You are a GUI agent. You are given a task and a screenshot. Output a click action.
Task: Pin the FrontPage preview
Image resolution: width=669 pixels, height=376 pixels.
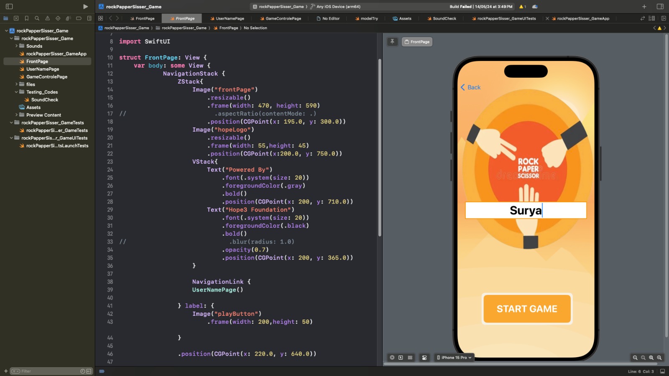[x=392, y=42]
